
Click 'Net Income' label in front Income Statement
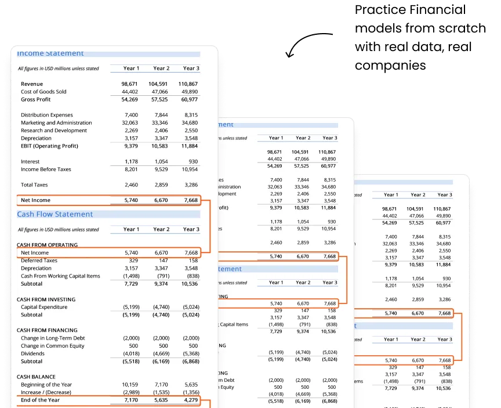coord(35,200)
